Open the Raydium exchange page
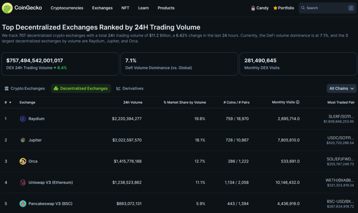358x213 pixels. point(36,119)
